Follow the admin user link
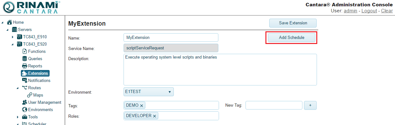 pos(350,11)
